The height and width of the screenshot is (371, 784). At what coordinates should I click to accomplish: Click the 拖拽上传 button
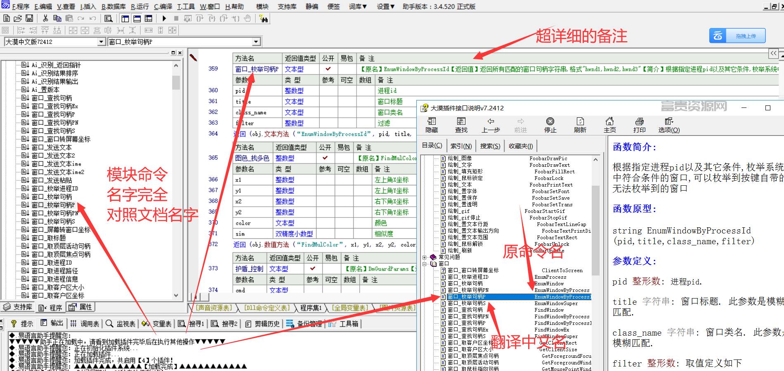tap(737, 36)
